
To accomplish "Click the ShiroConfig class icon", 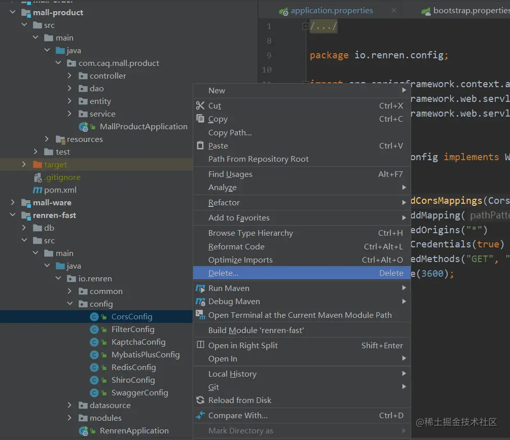I will (94, 380).
